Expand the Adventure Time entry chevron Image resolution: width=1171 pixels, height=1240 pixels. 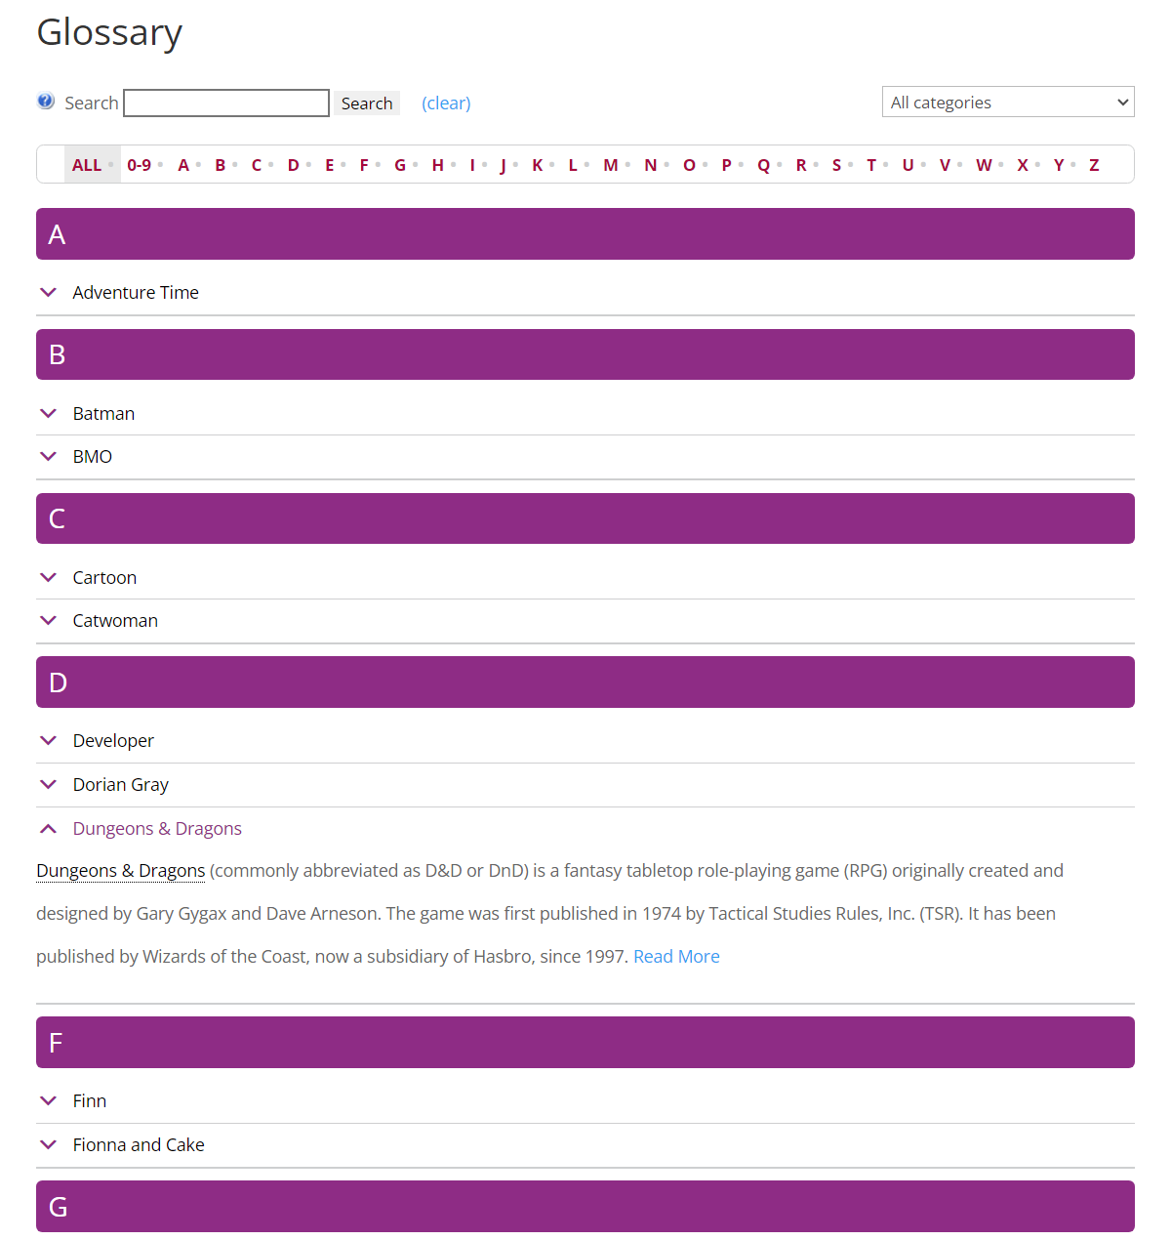coord(48,292)
